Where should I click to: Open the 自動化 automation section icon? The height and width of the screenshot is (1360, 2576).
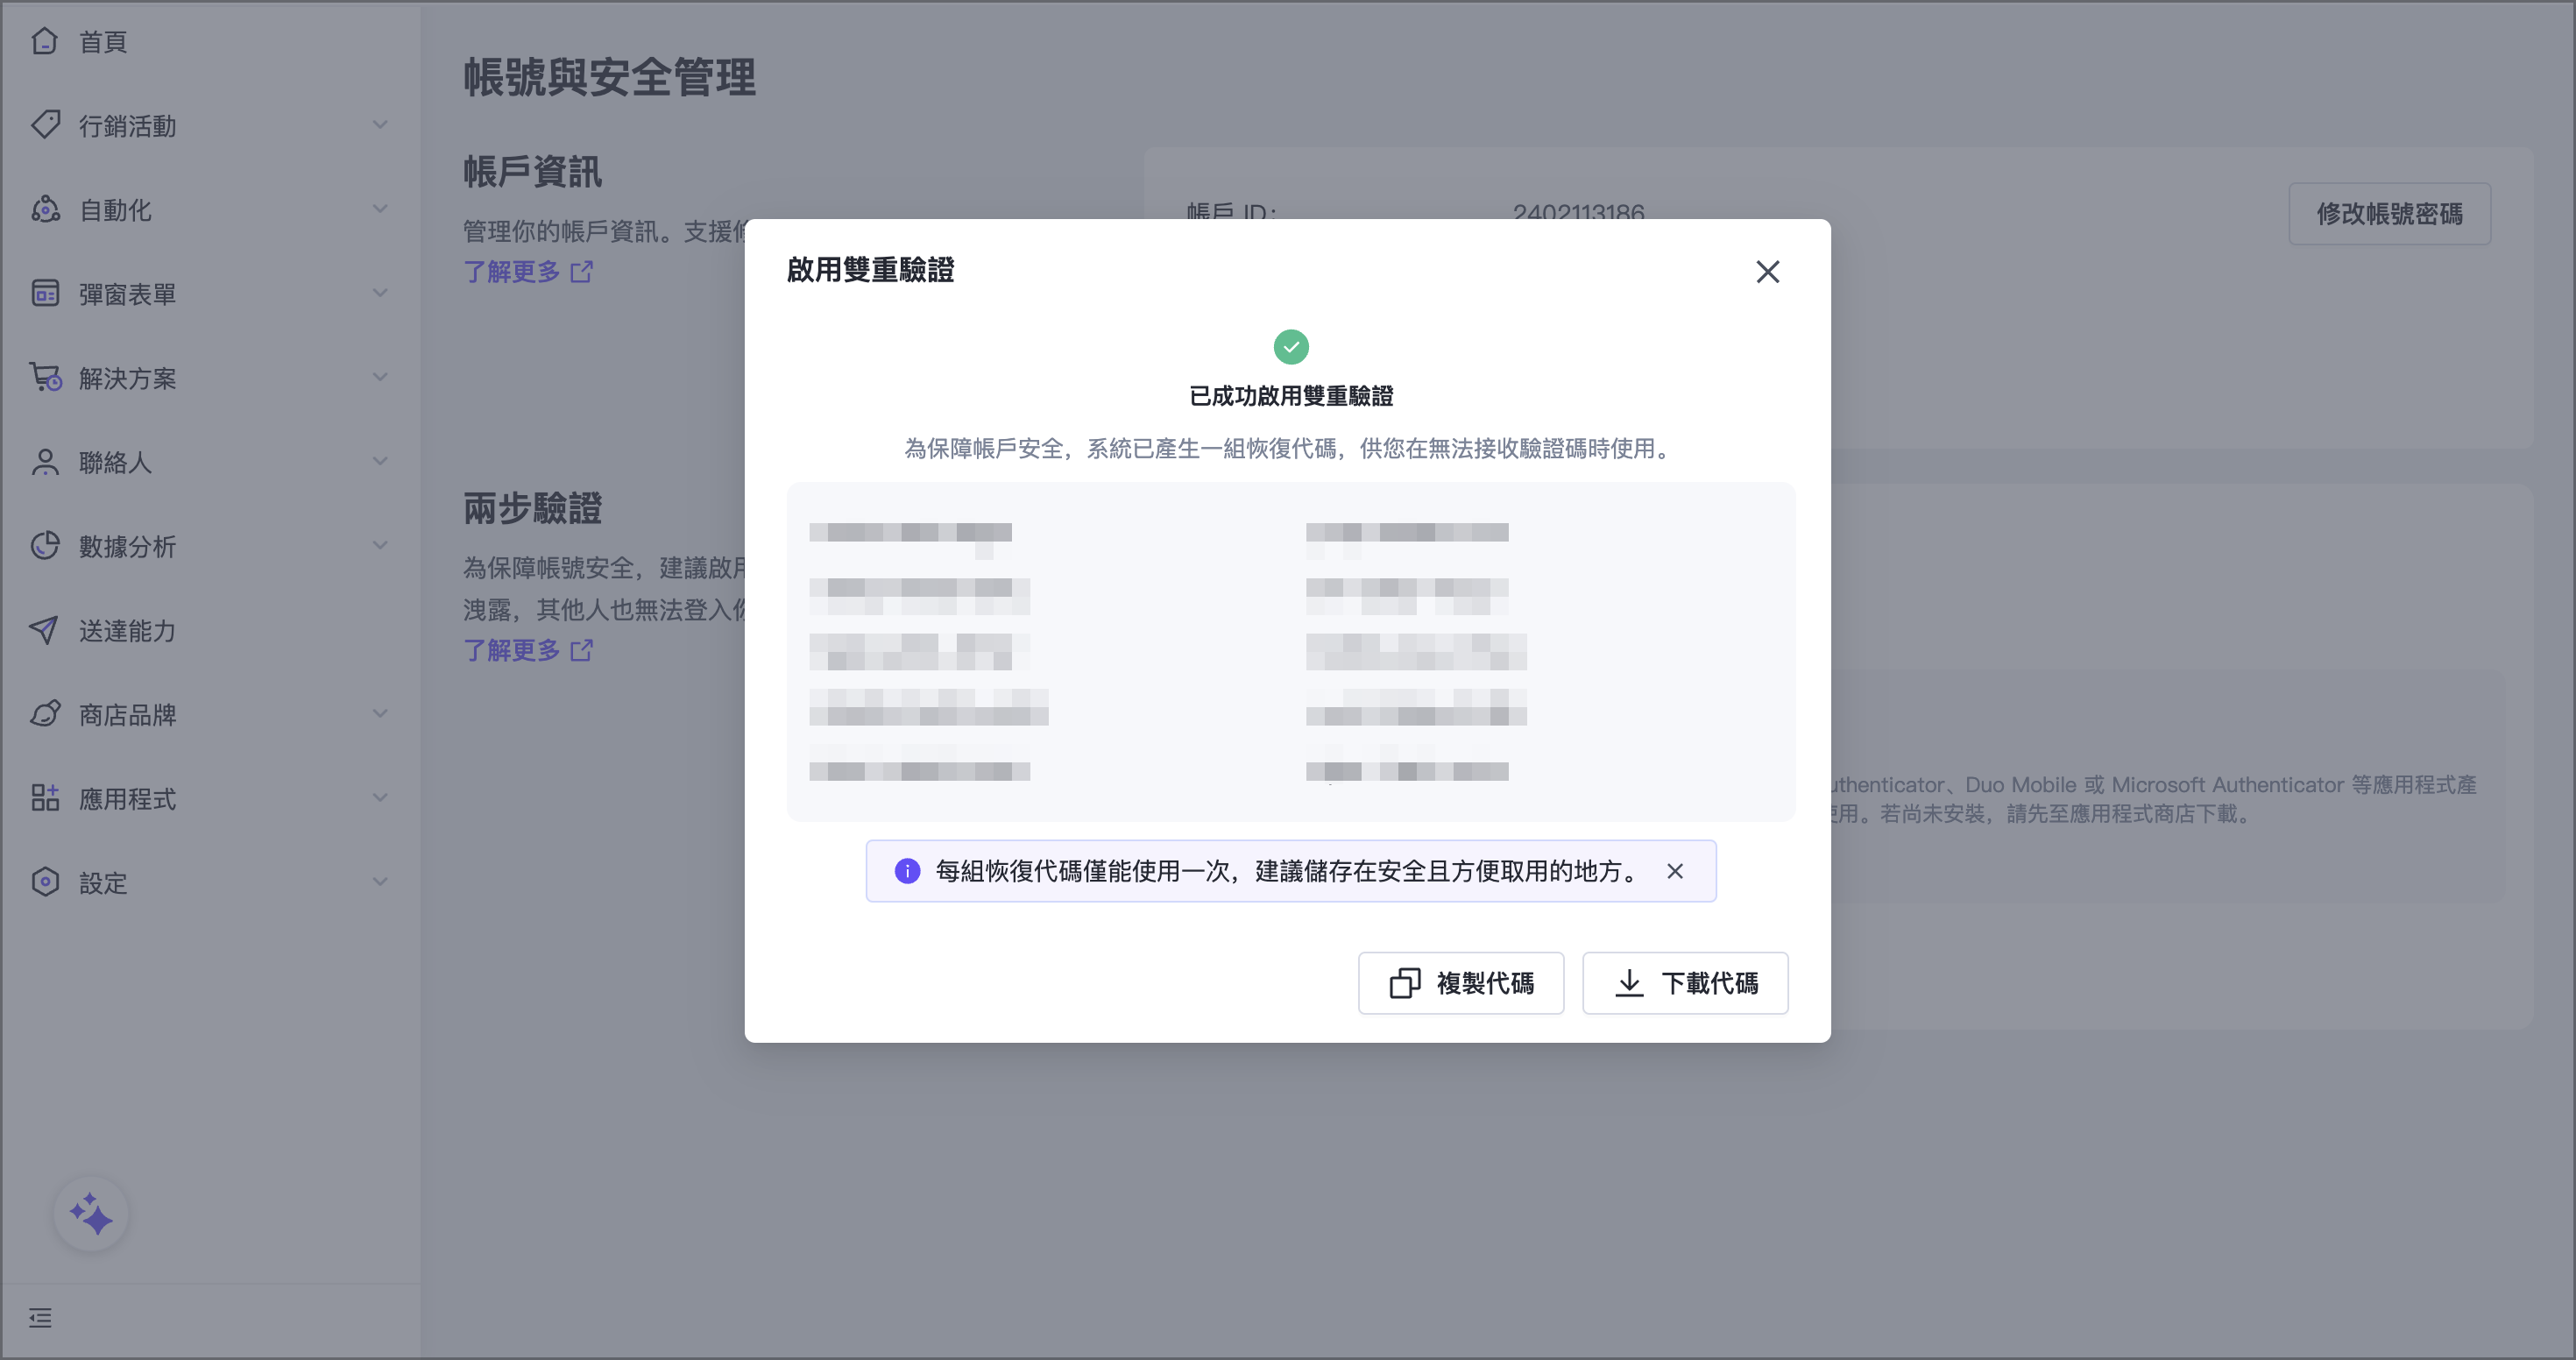pyautogui.click(x=46, y=209)
